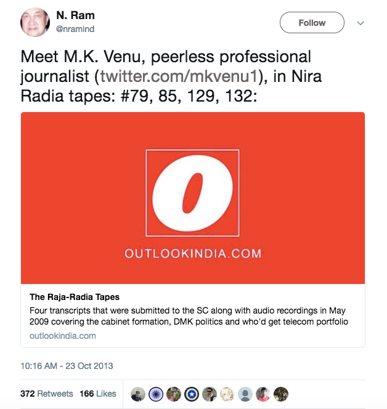This screenshot has height=409, width=387.
Task: Click the @nramind handle
Action: tap(77, 28)
